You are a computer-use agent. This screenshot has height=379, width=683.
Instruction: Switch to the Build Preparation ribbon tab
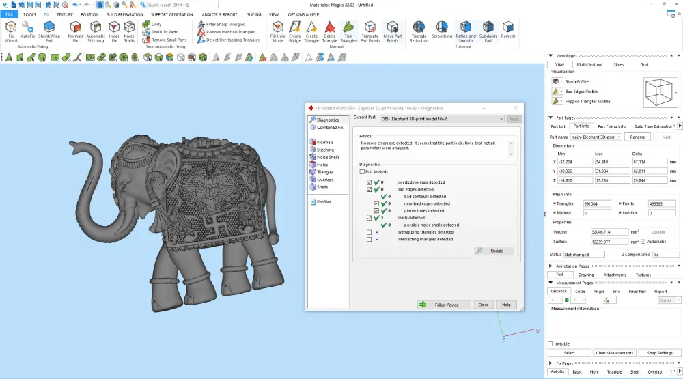click(x=125, y=14)
